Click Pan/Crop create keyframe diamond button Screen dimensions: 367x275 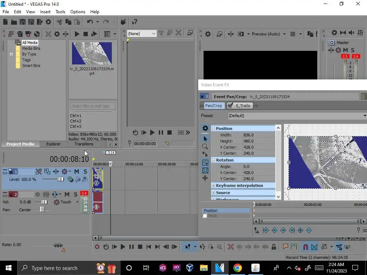pos(300,230)
